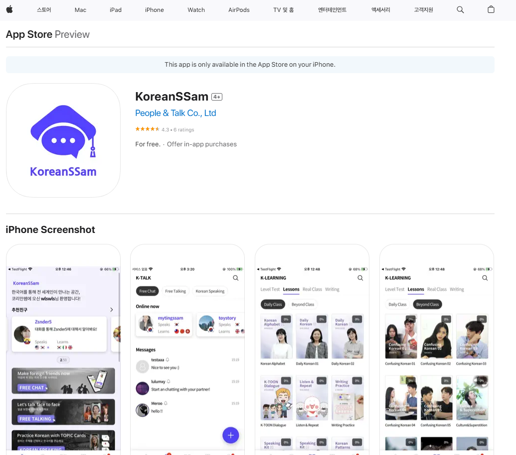Screen dimensions: 516x455
Task: Open the Daily Korean 01 lesson thumbnail
Action: click(x=312, y=337)
